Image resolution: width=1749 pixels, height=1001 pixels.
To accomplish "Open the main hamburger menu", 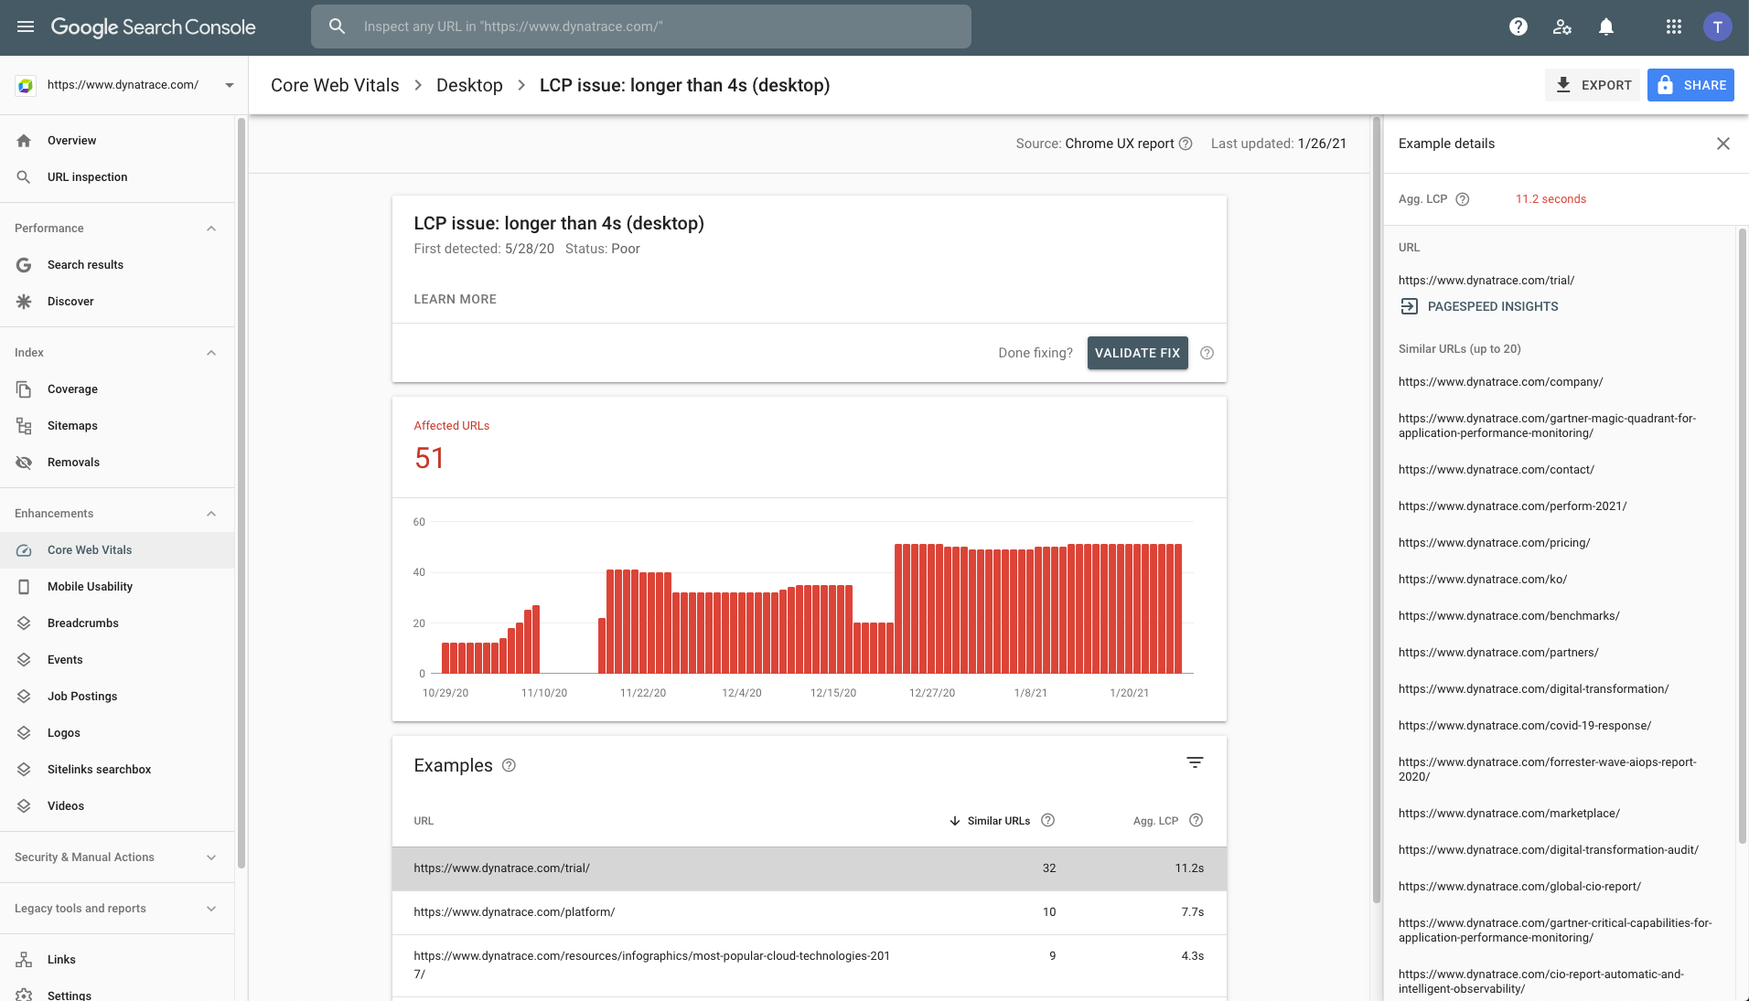I will [26, 27].
